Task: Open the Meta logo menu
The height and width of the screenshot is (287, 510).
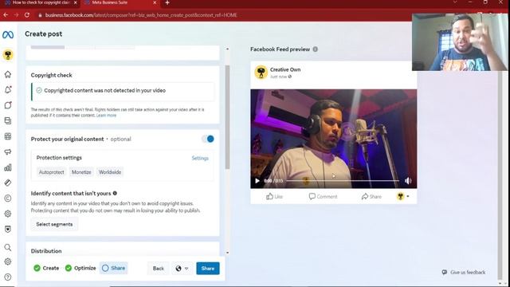Action: point(8,34)
